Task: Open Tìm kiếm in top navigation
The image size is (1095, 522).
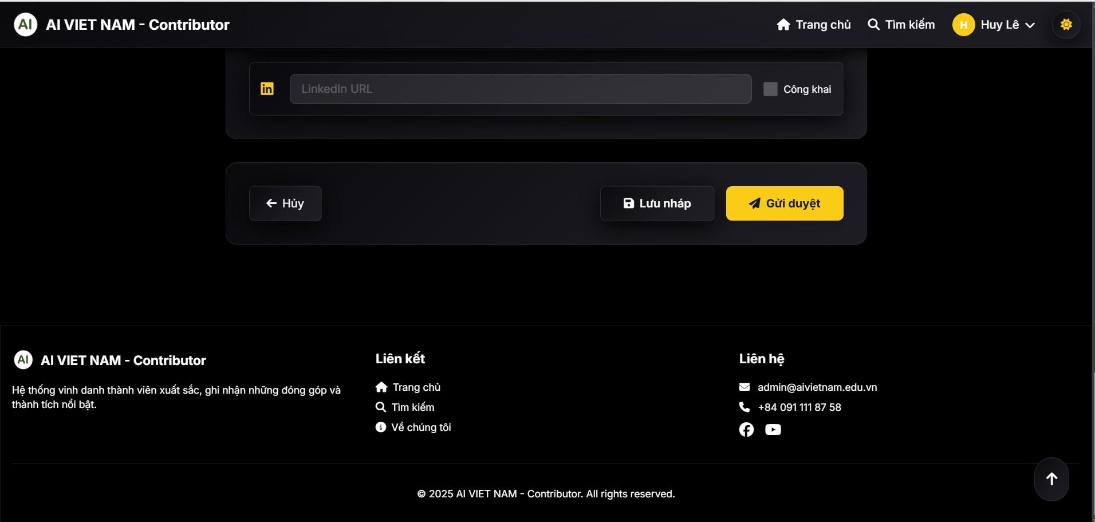Action: [901, 25]
